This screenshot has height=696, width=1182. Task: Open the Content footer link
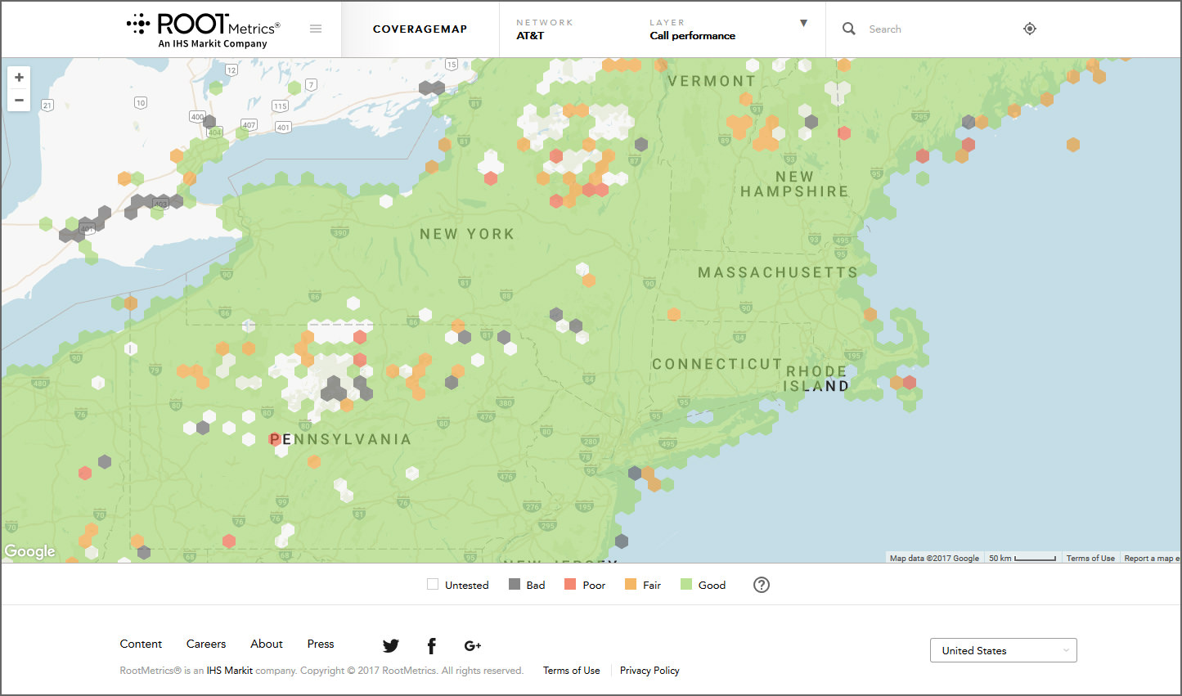pos(141,644)
